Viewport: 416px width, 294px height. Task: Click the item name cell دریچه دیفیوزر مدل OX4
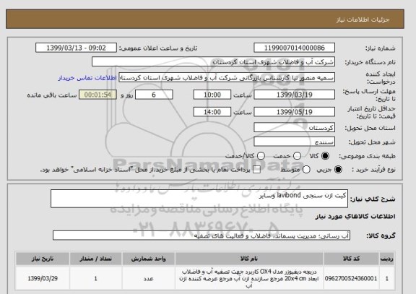click(x=249, y=278)
